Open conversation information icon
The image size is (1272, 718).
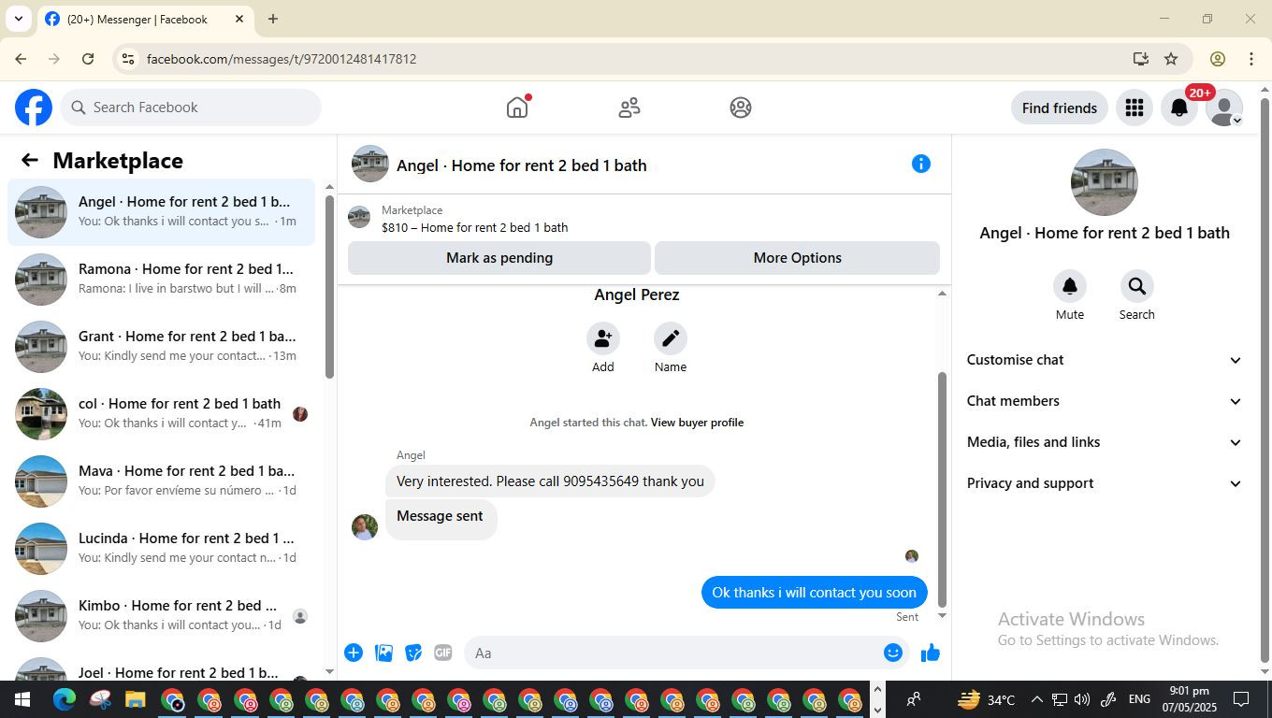point(921,164)
